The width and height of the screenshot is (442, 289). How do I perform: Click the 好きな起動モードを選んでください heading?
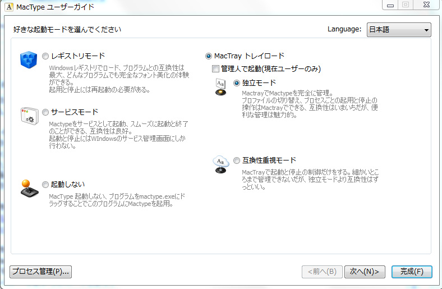67,29
